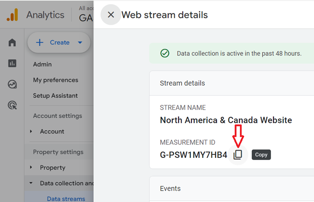314x202 pixels.
Task: Click the MEASUREMENT ID label
Action: click(x=187, y=142)
